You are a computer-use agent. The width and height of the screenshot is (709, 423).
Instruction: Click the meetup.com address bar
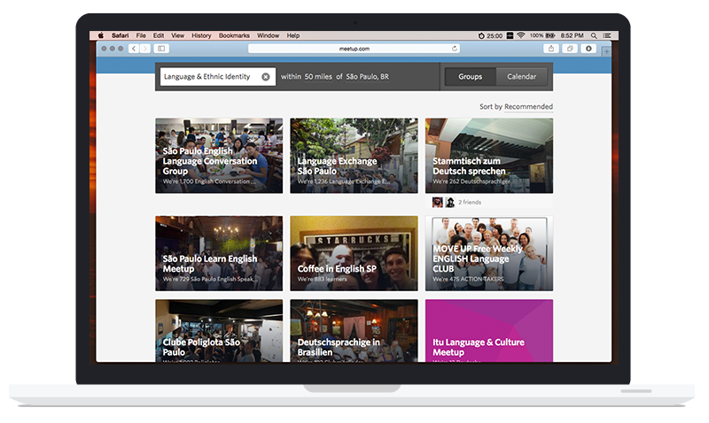[354, 49]
